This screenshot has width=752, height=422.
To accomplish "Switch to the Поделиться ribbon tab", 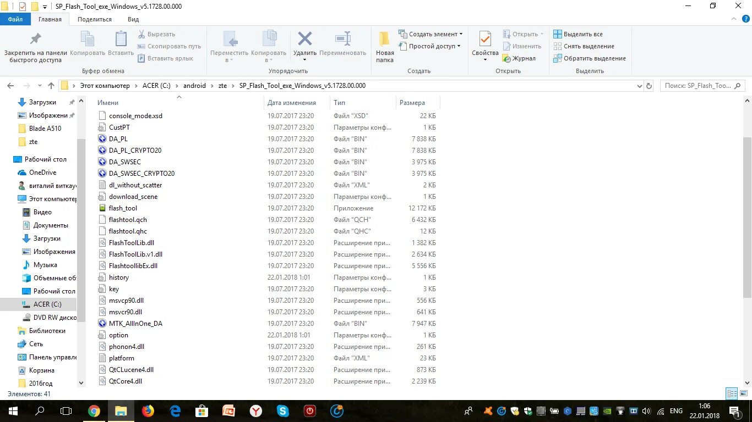I will click(95, 19).
